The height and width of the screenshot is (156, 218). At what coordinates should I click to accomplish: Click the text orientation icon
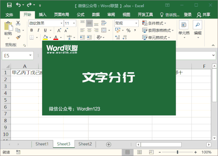click(99, 37)
